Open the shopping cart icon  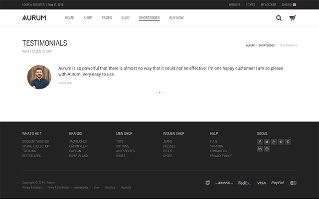point(293,18)
